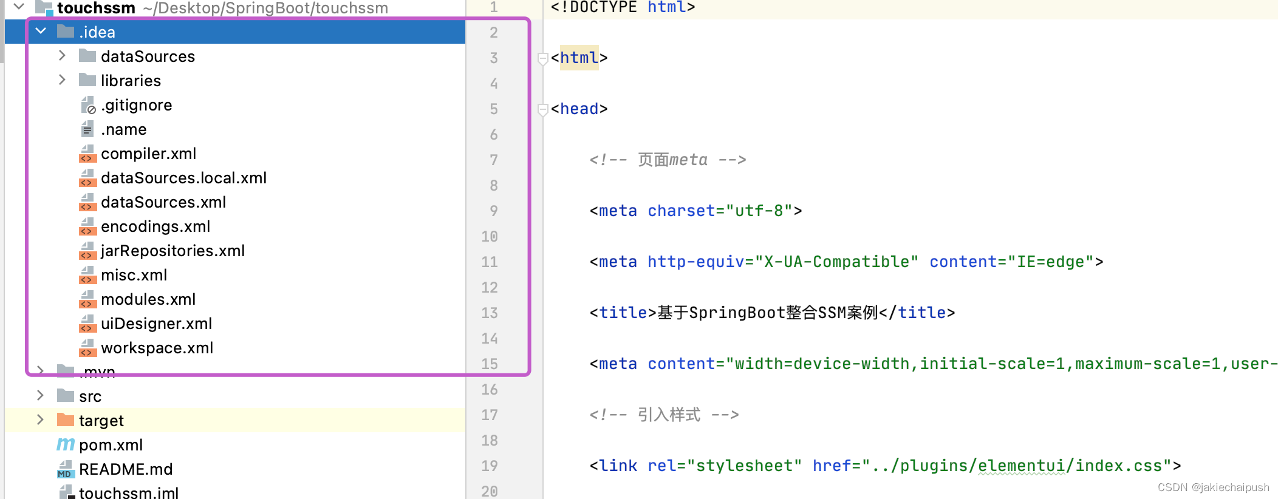Select README.md in project tree
The height and width of the screenshot is (499, 1278).
[x=126, y=469]
